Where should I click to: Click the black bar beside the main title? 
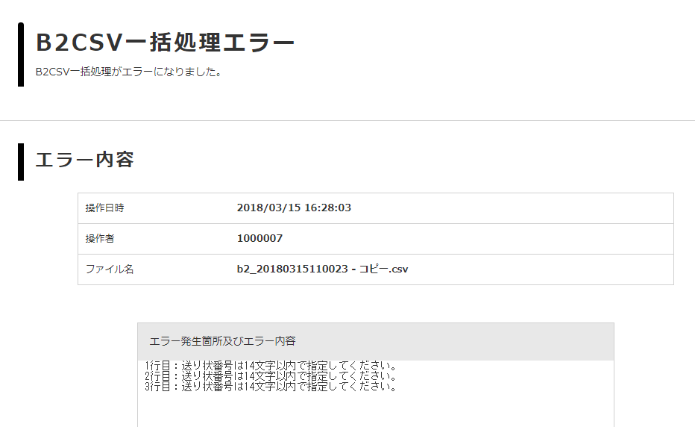(x=21, y=54)
